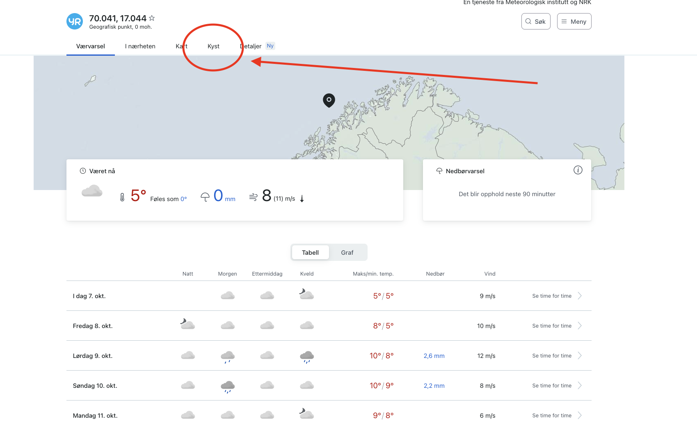Click the Søk search button
Screen dimensions: 697x430
click(535, 22)
